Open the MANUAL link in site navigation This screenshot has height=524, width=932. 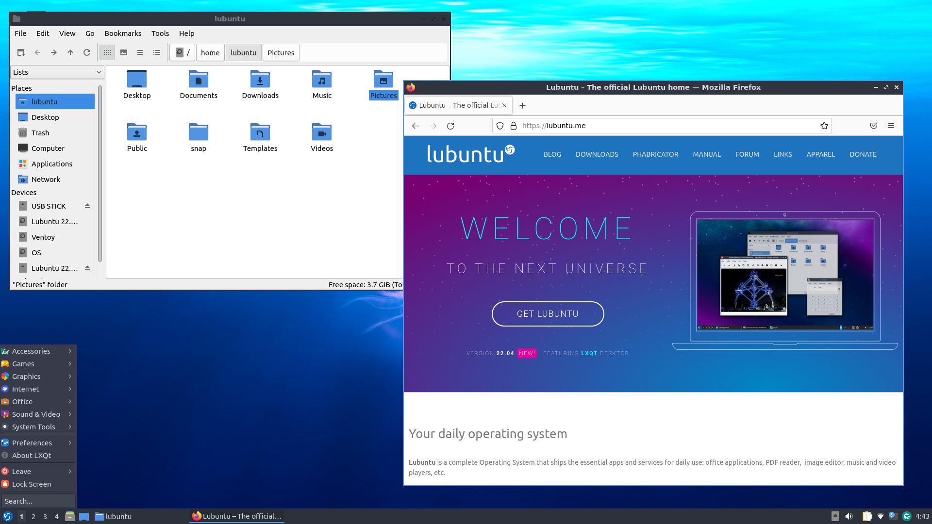(706, 154)
